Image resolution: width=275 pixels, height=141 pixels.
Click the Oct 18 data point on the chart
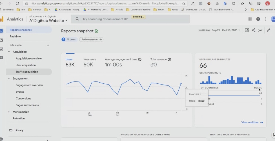[181, 84]
